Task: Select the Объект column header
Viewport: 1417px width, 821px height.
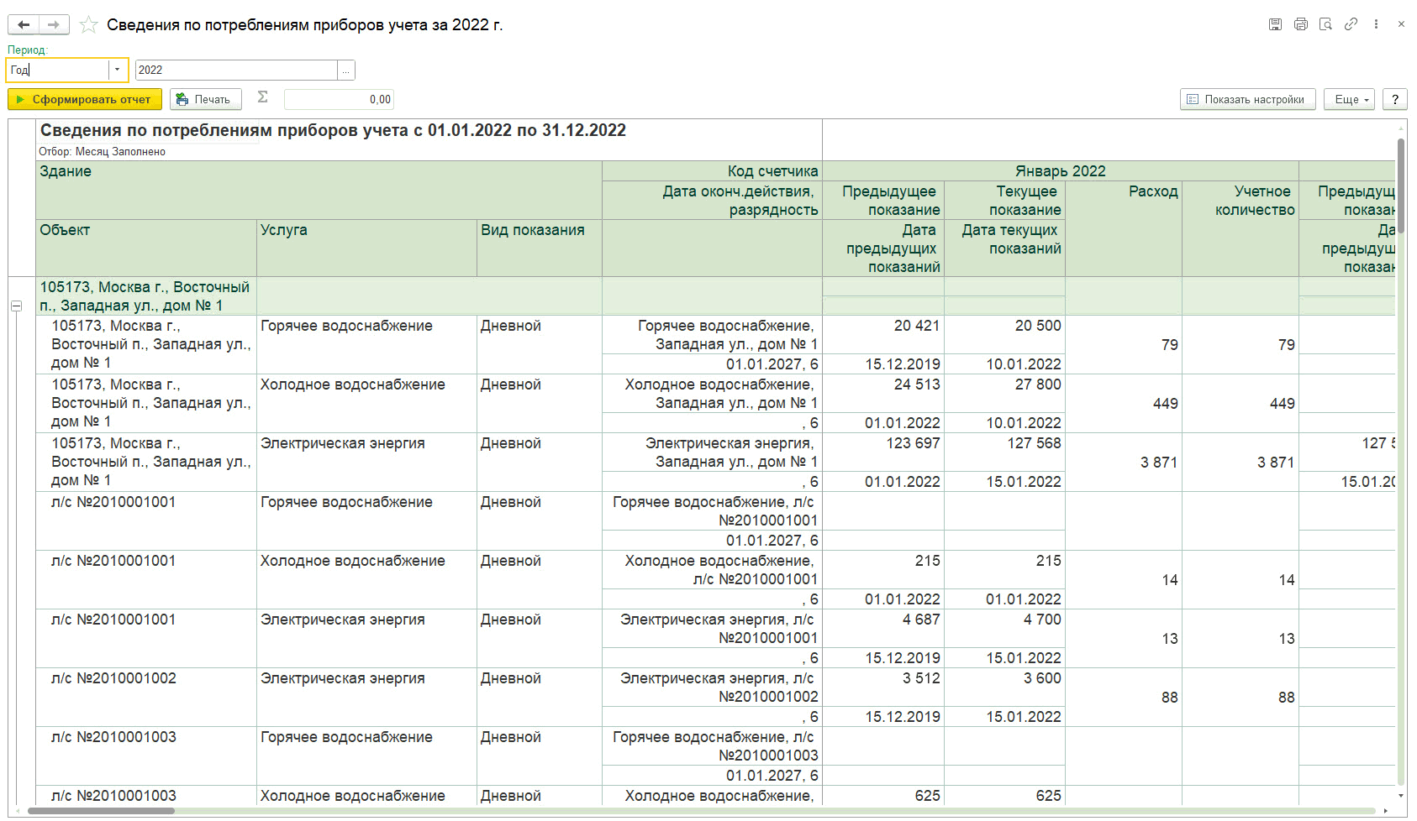Action: pos(146,248)
